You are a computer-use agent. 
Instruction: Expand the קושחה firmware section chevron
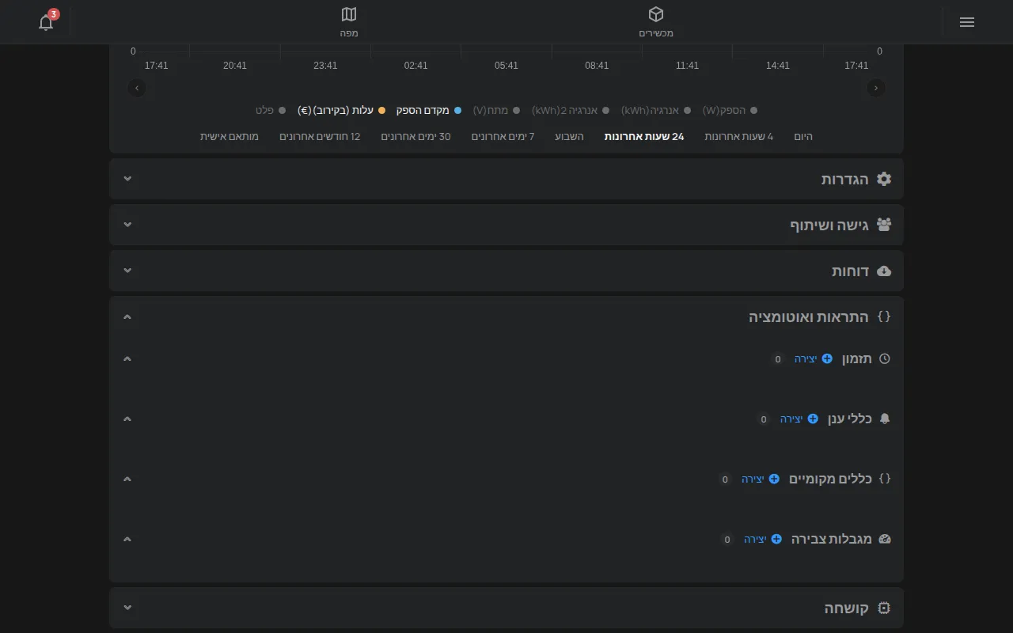click(x=127, y=608)
